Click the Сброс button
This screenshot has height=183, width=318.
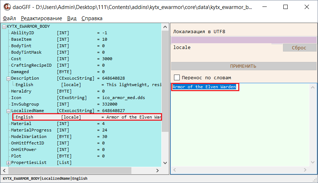click(299, 48)
